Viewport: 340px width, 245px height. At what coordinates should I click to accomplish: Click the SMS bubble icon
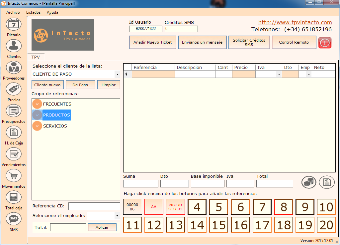14,219
